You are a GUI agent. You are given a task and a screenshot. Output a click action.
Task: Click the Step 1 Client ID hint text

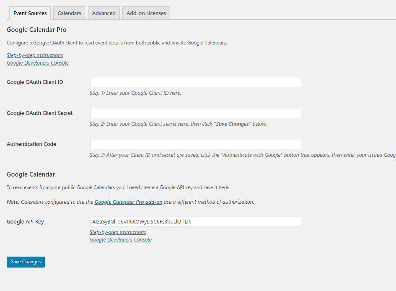[x=135, y=93]
